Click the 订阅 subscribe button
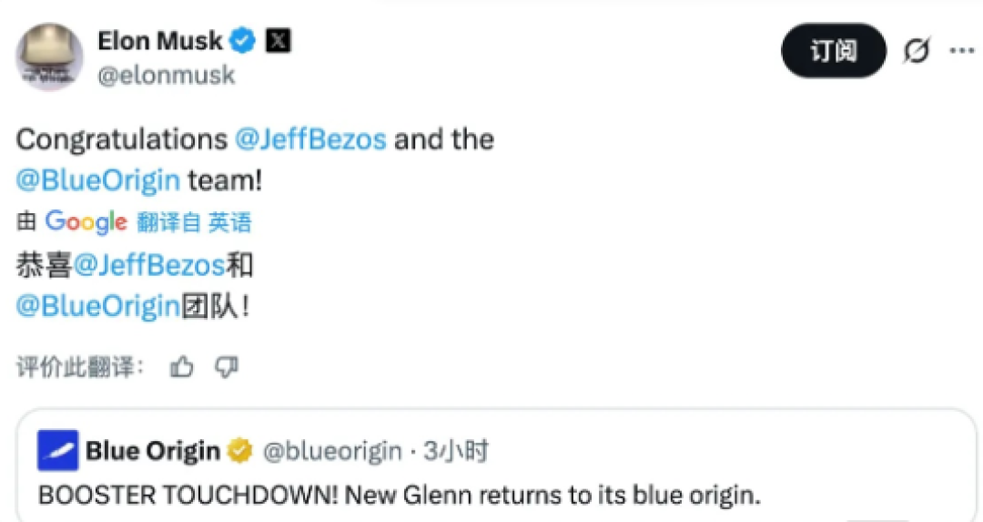The width and height of the screenshot is (983, 522). pyautogui.click(x=833, y=51)
